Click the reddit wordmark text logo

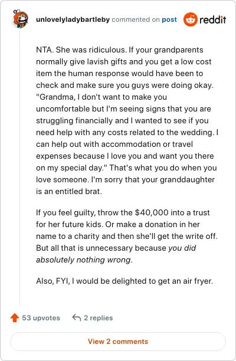[x=212, y=19]
